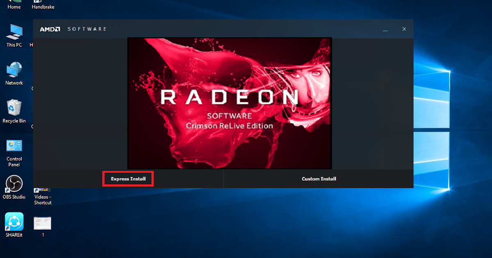Choose Custom Install
The height and width of the screenshot is (258, 492).
[319, 179]
